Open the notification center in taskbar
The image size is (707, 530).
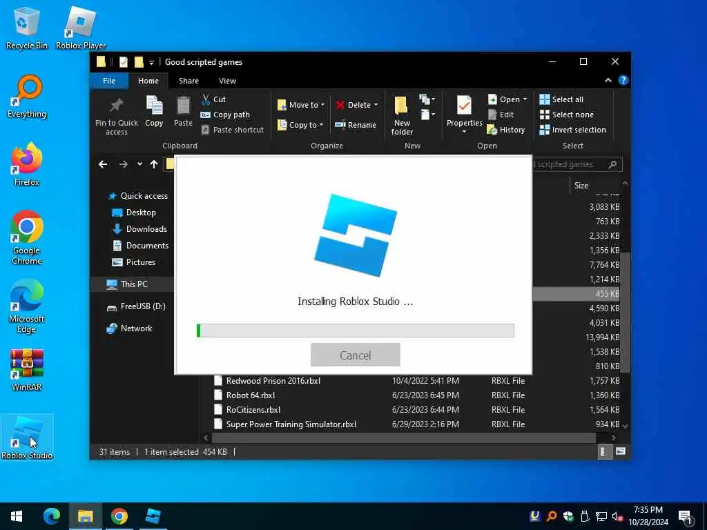(685, 516)
